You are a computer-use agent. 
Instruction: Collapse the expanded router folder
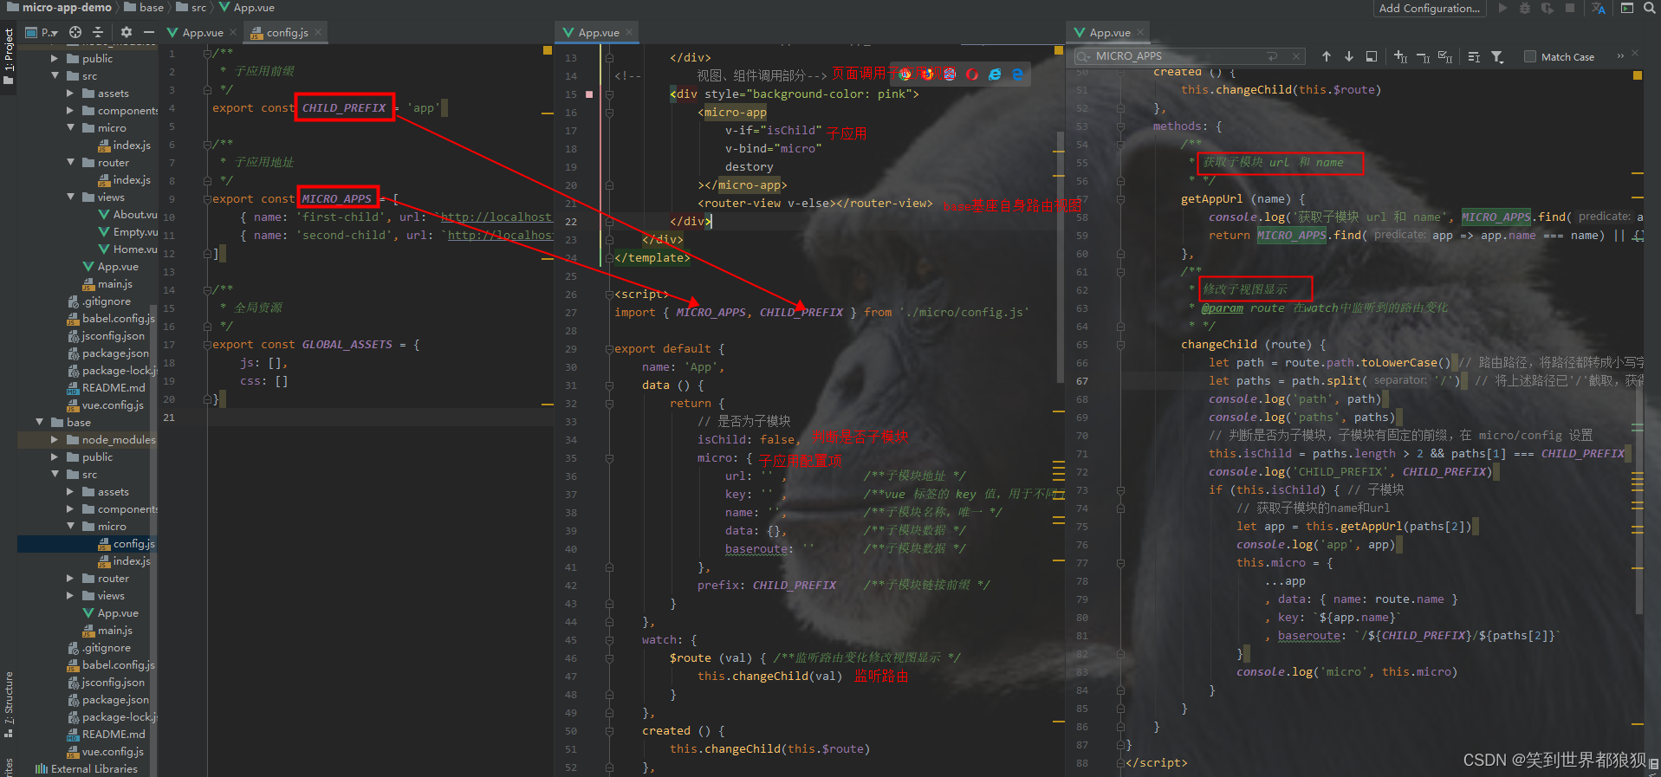tap(70, 162)
